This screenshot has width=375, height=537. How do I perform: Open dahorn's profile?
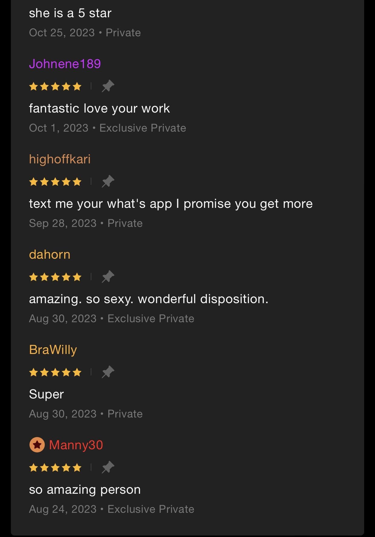click(x=50, y=254)
